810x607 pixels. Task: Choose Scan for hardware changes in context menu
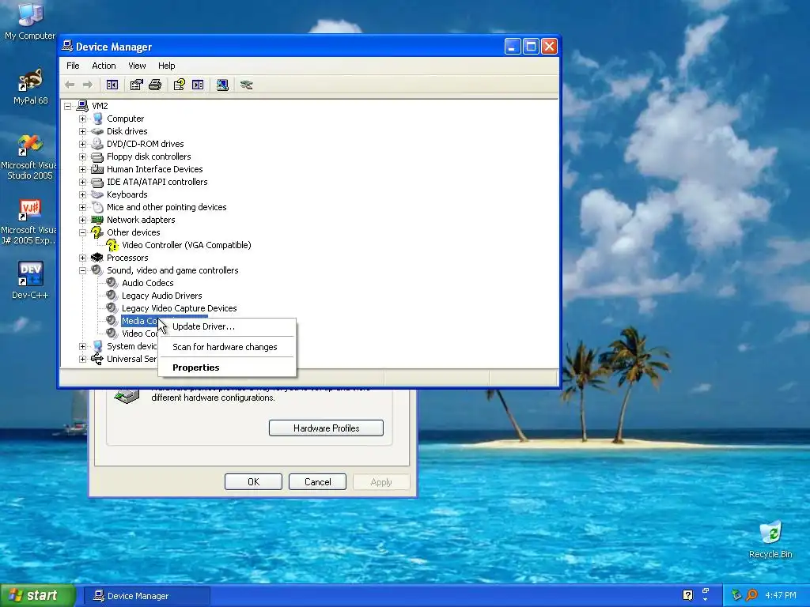[227, 347]
